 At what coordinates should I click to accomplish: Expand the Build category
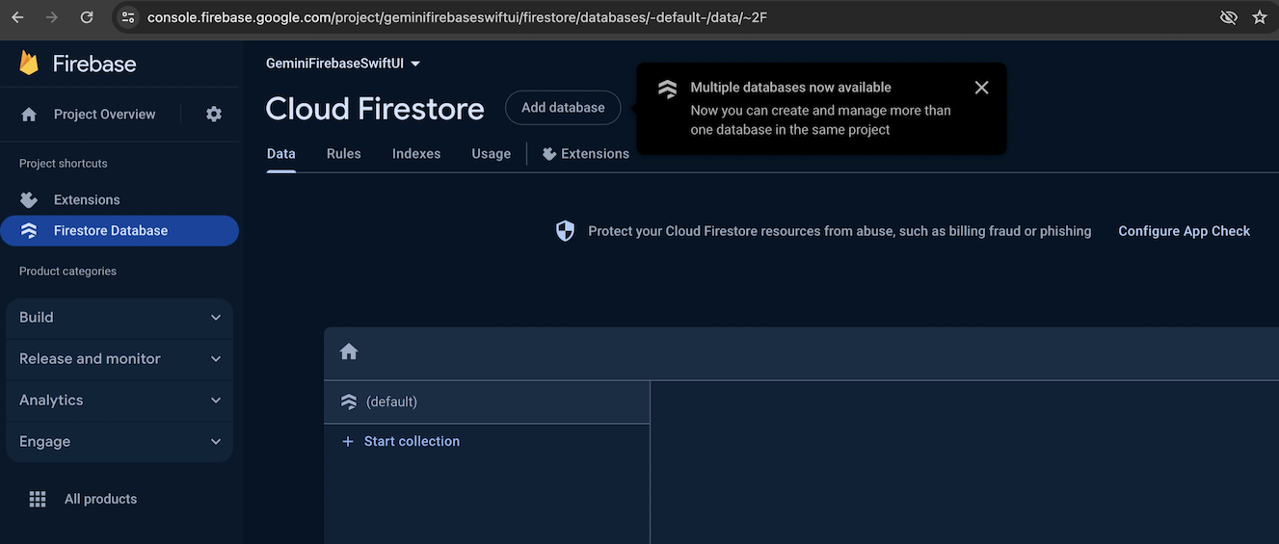coord(120,318)
